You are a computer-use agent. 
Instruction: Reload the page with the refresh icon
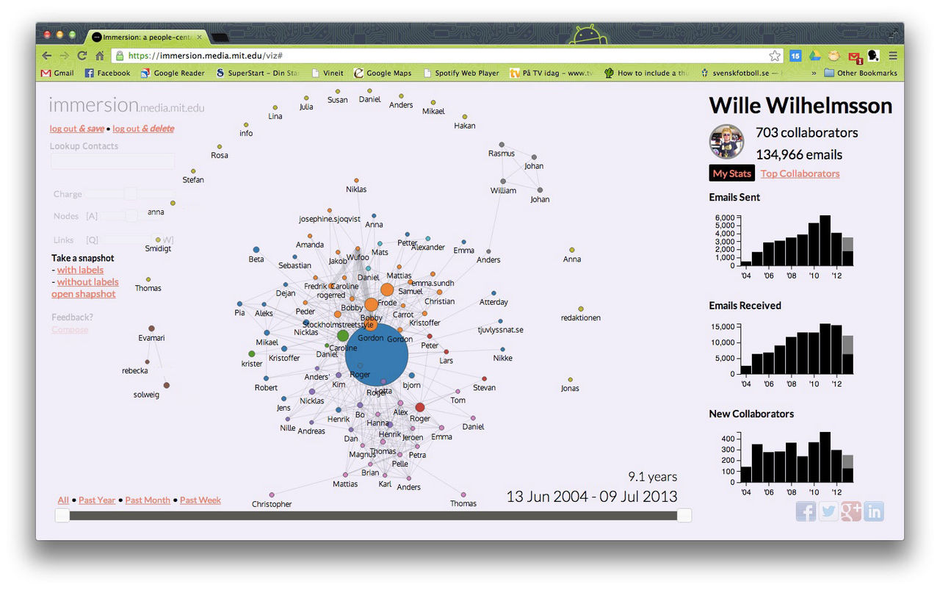(82, 56)
